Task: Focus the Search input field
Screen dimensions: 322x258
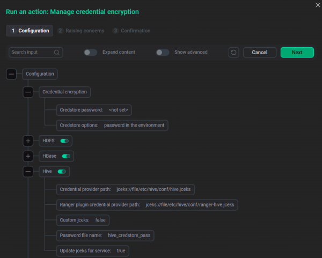Action: (x=36, y=53)
